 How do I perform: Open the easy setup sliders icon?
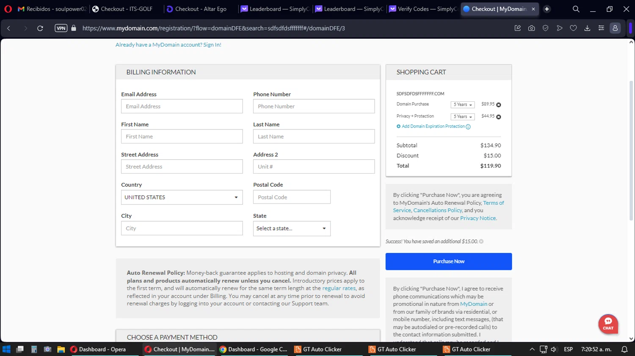point(601,28)
